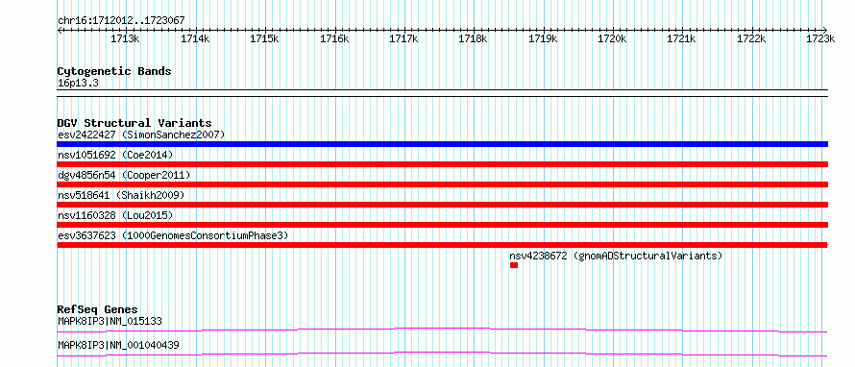Screen dimensions: 855x367
Task: Open nsv518641 (Shaikh2009) variant label
Action: click(x=121, y=195)
